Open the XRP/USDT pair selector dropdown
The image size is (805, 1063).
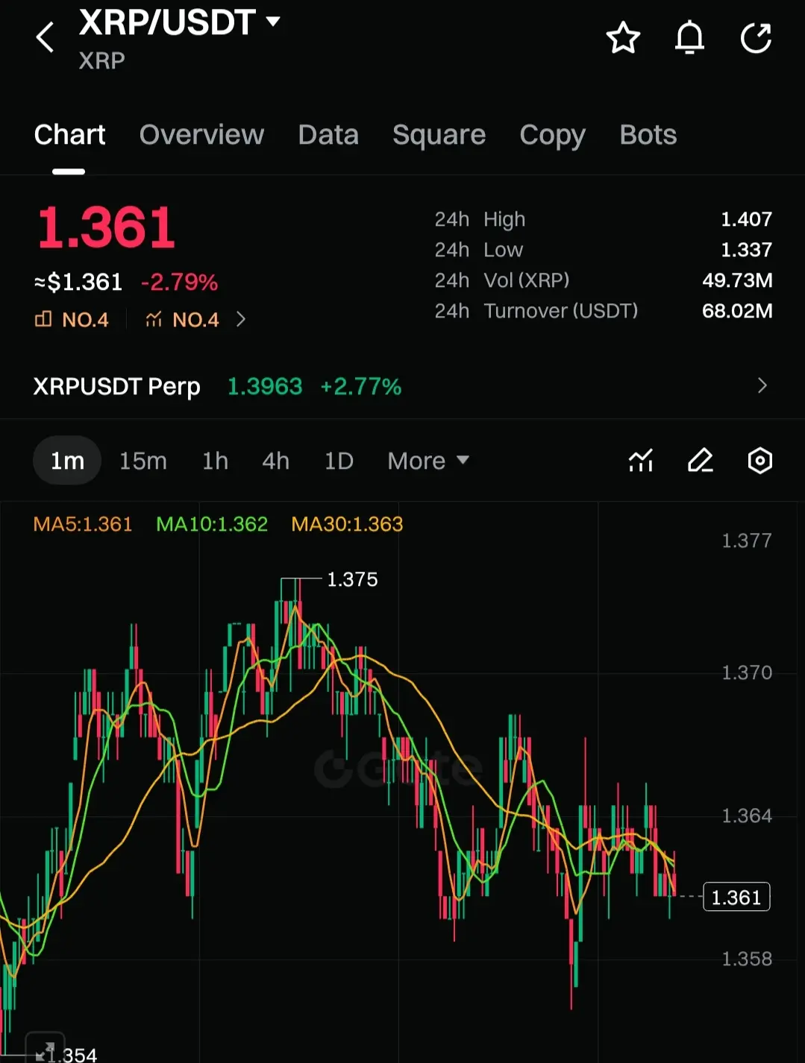(x=179, y=22)
